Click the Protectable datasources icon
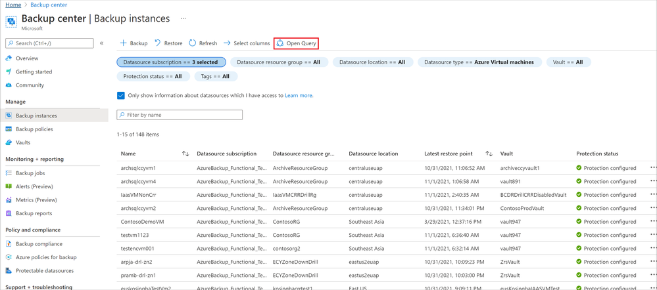The height and width of the screenshot is (290, 657). point(9,270)
